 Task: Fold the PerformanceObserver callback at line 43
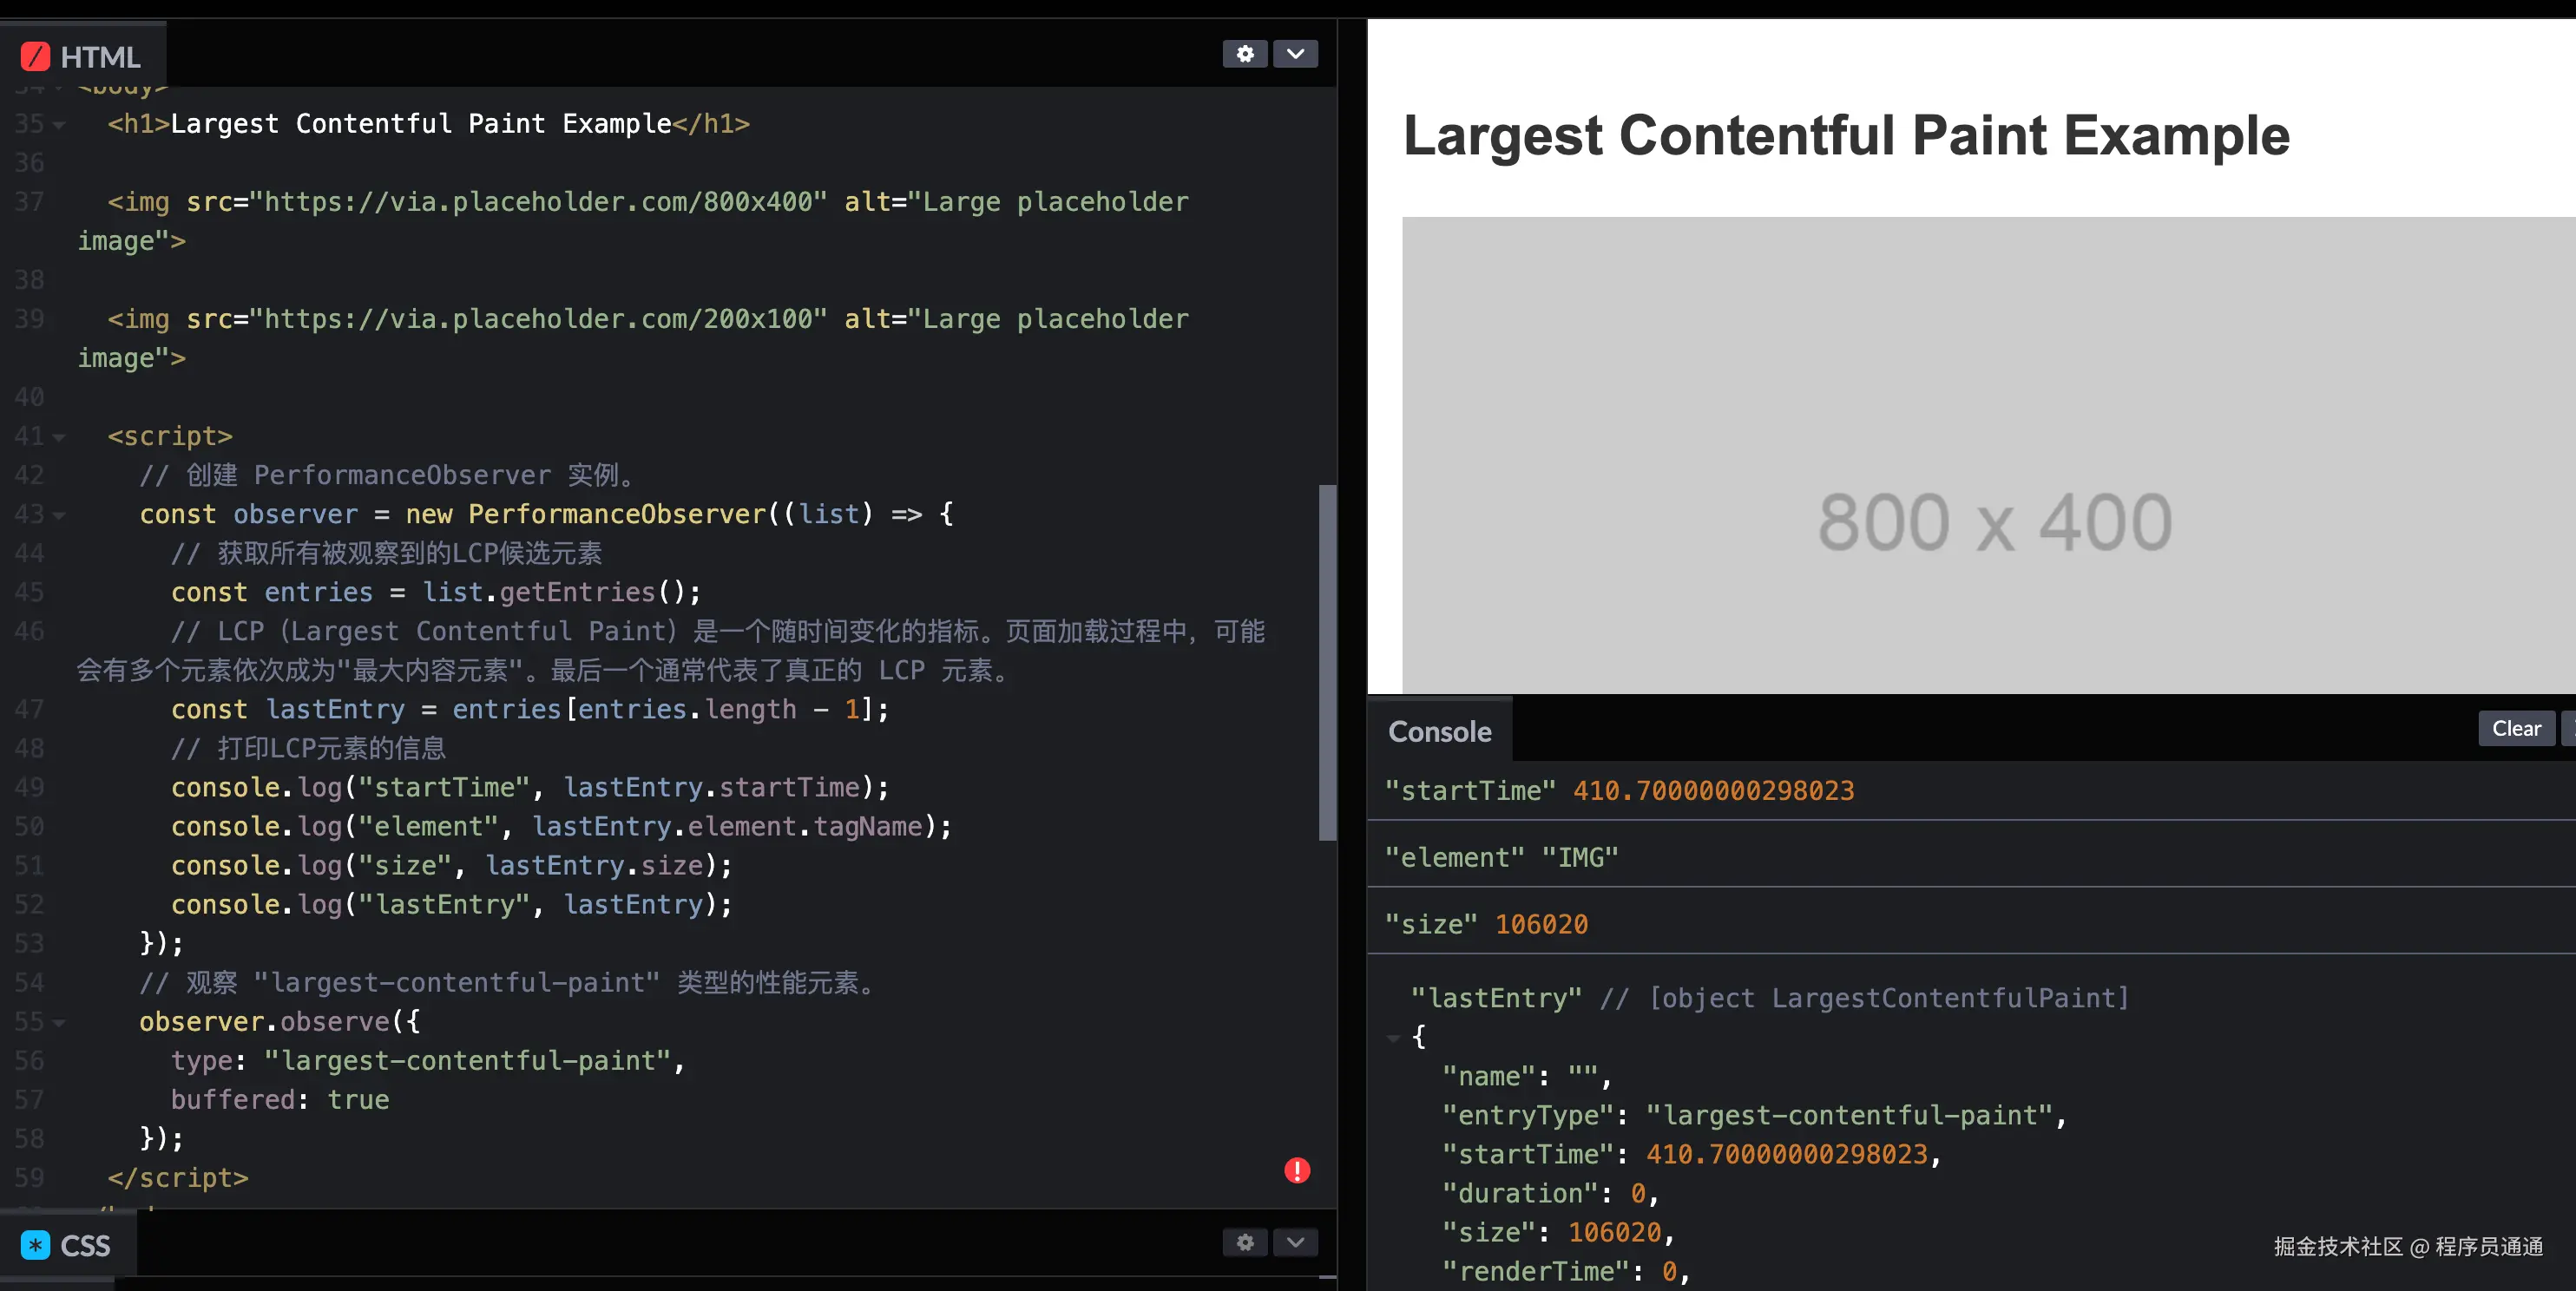pyautogui.click(x=59, y=515)
